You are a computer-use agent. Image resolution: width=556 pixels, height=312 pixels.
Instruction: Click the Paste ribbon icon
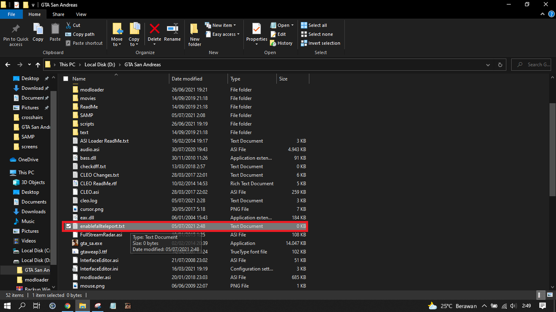(55, 32)
